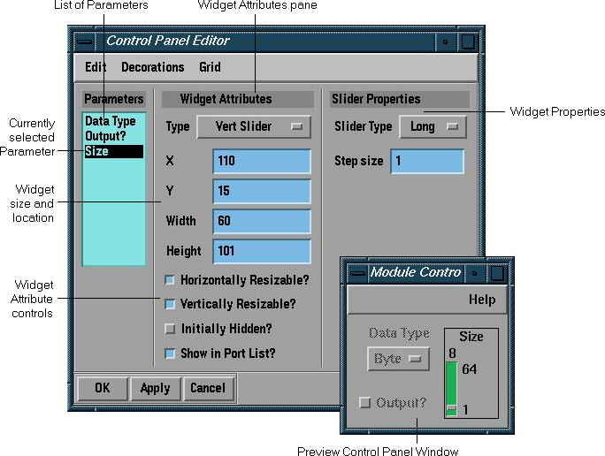The image size is (605, 456).
Task: Open the Module Control window menu icon
Action: [357, 272]
